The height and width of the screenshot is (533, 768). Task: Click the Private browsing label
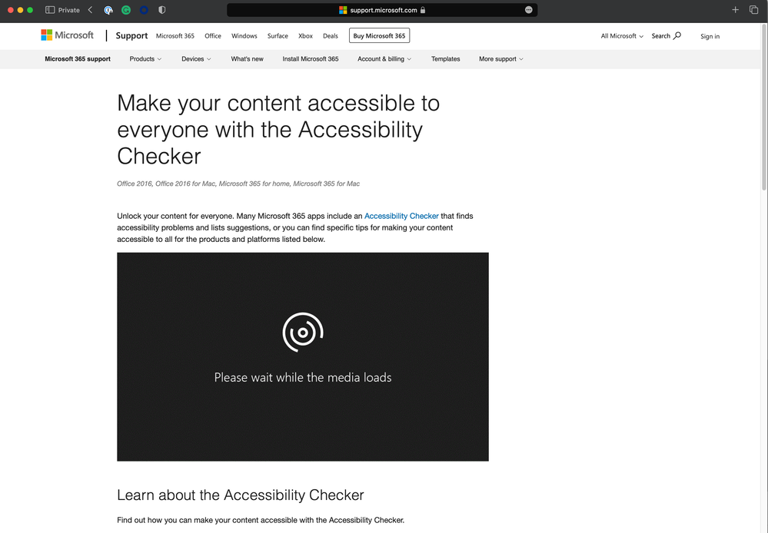[68, 10]
